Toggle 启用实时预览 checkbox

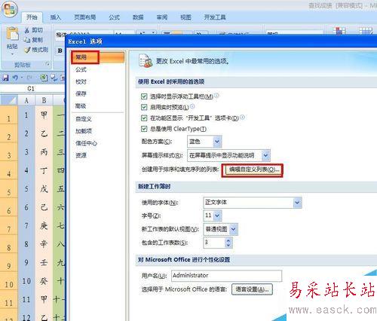[144, 107]
